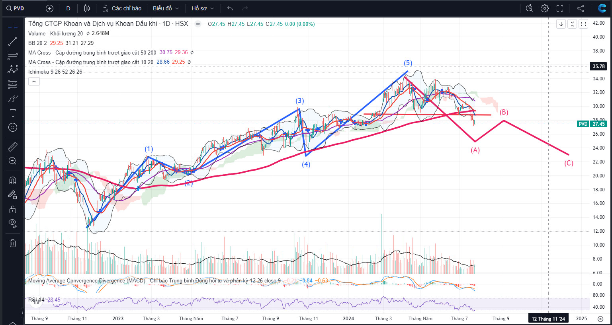Select the trend line drawing tool
Screen dimensions: 612x325
point(13,41)
